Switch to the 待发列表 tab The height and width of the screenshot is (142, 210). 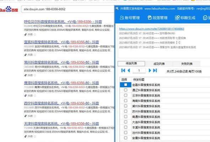131,64
